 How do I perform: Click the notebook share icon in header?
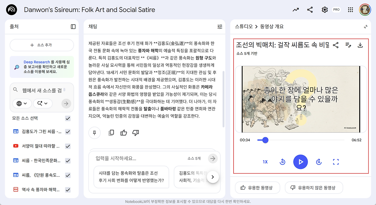[x=310, y=10]
